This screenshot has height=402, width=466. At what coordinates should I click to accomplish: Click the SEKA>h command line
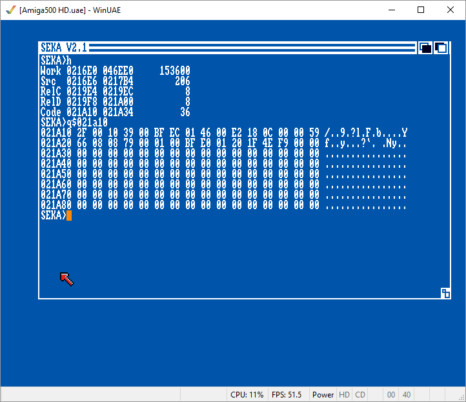point(56,60)
